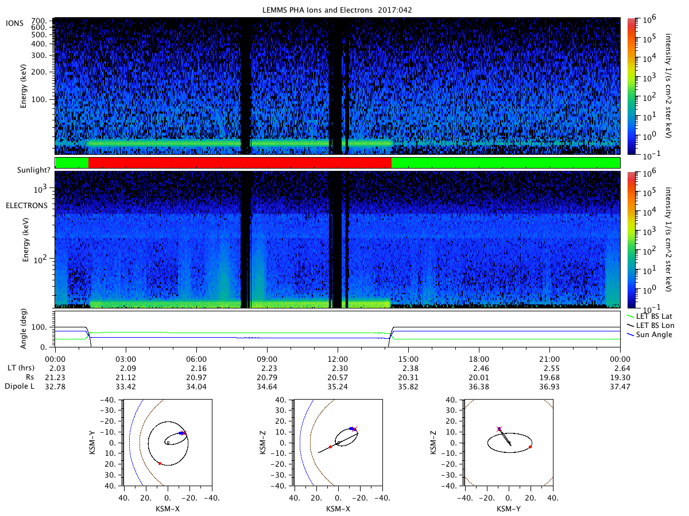Select the ions intensity color bar
The height and width of the screenshot is (516, 689).
pyautogui.click(x=632, y=86)
